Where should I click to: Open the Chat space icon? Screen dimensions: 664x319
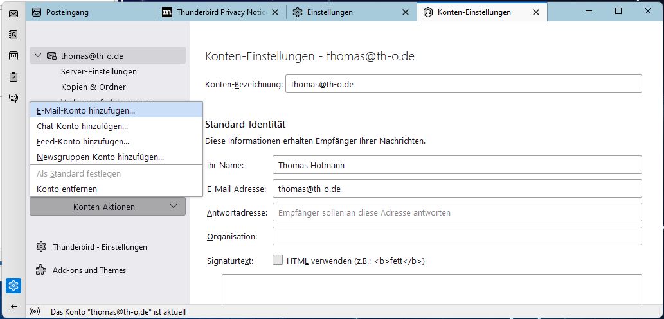tap(13, 98)
